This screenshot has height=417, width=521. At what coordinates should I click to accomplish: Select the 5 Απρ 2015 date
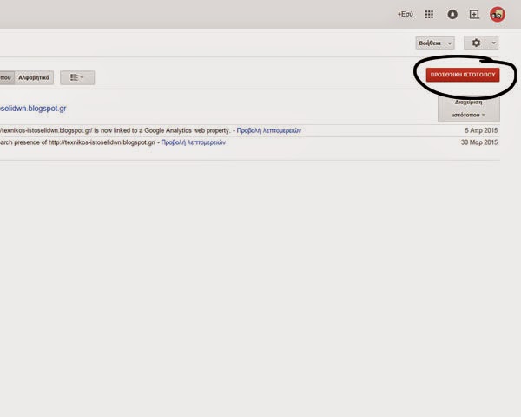tap(481, 130)
